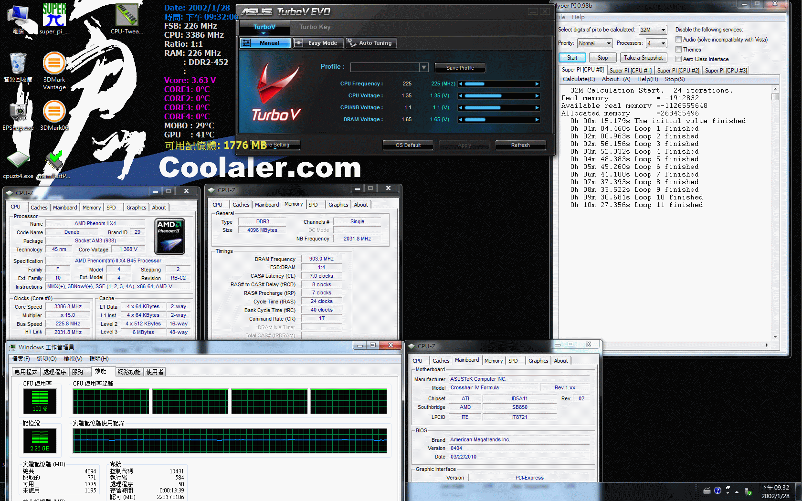Toggle the Aero Glass Interface checkbox
The height and width of the screenshot is (501, 802).
point(678,59)
